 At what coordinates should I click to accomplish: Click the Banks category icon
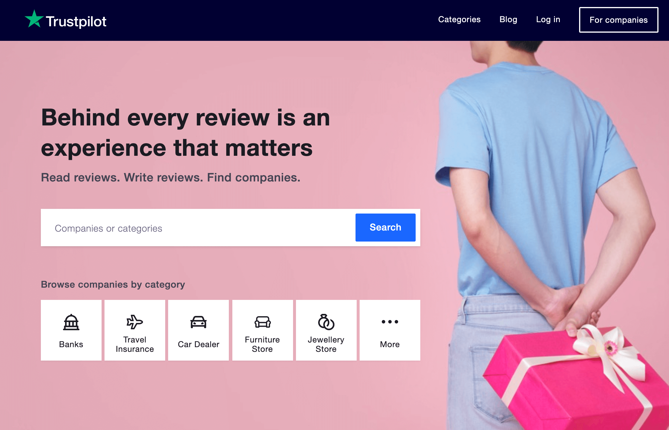coord(71,322)
